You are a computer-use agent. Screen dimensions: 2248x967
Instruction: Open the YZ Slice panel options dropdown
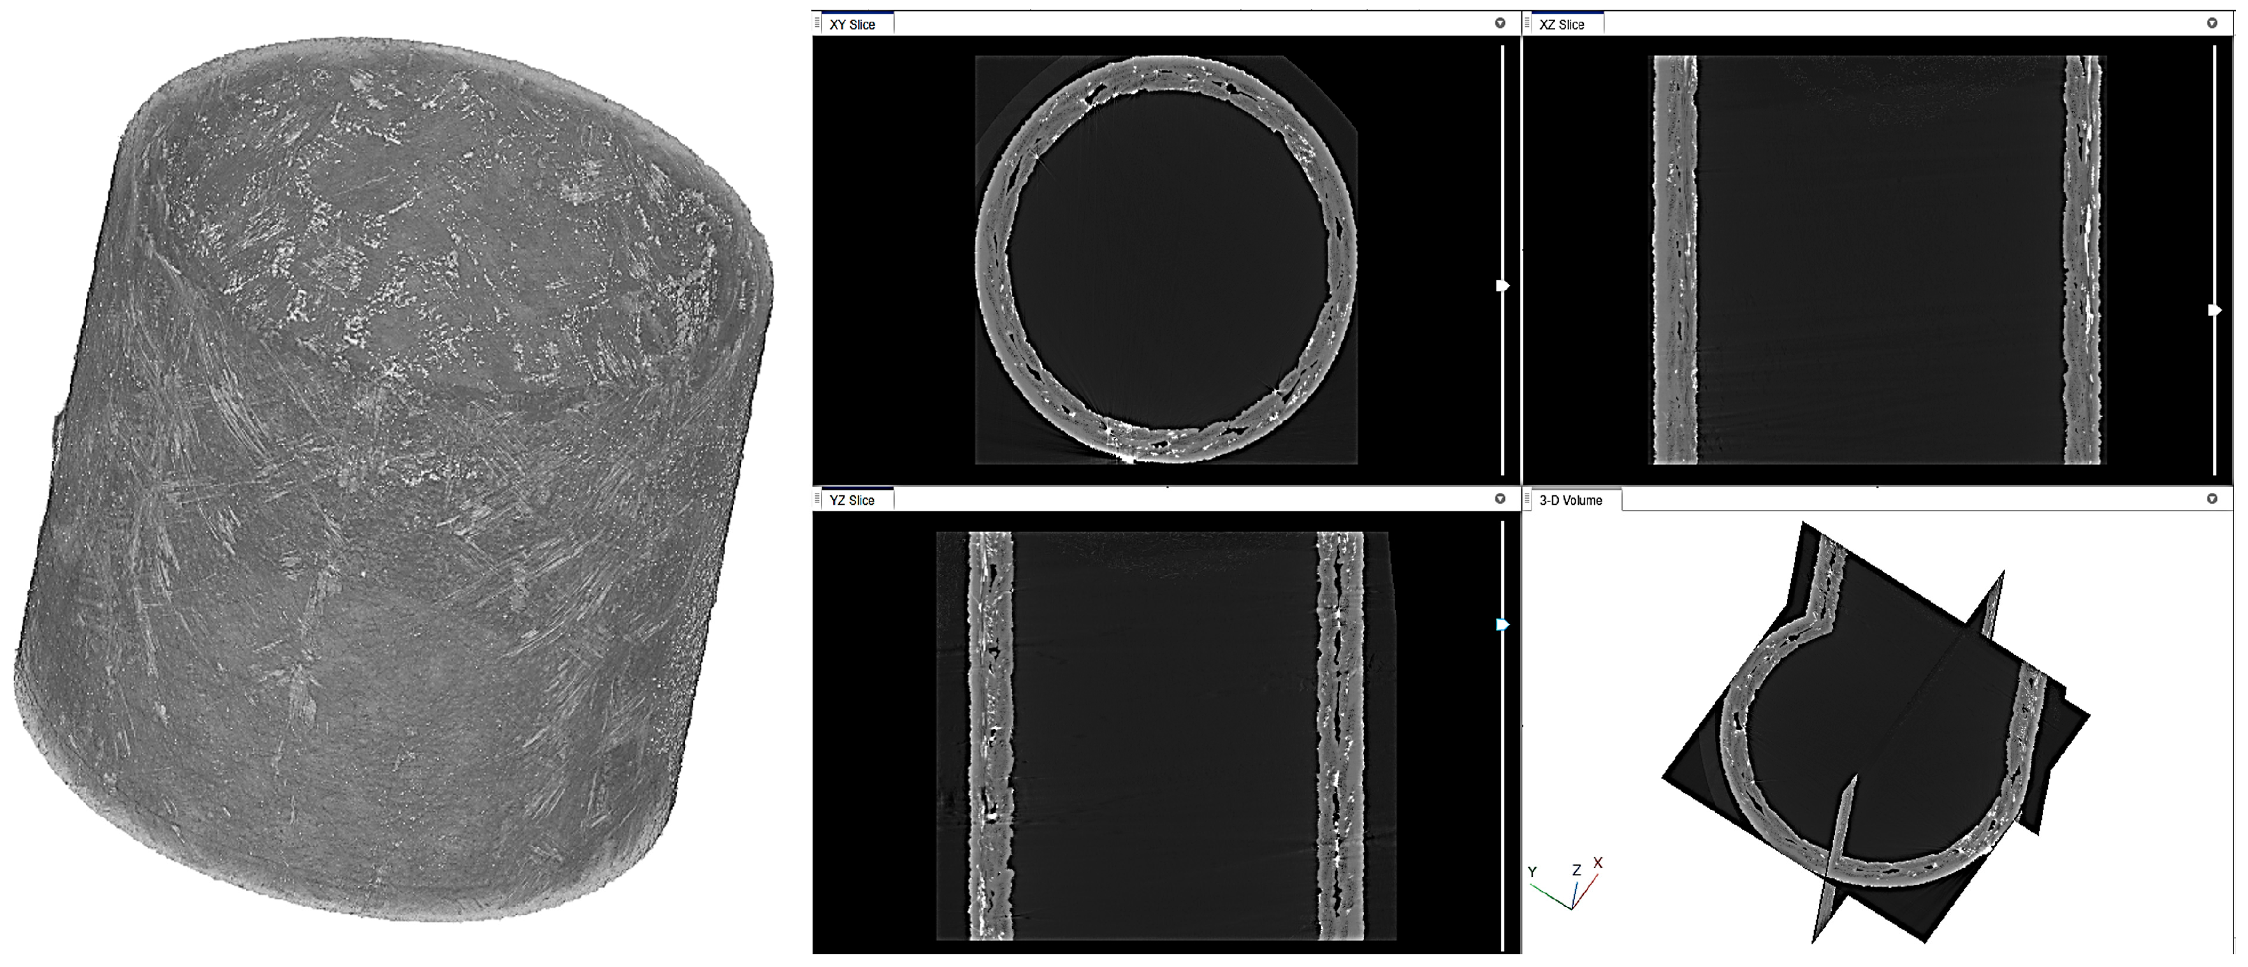[1500, 499]
